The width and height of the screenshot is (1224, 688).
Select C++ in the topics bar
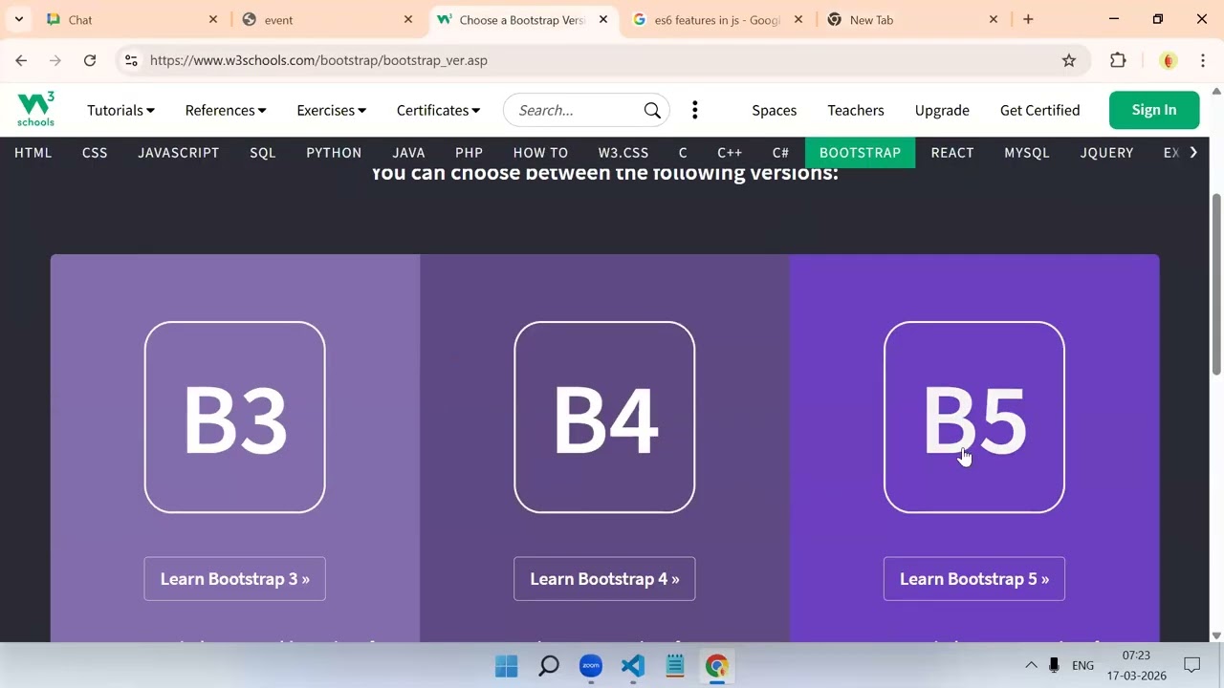coord(730,153)
